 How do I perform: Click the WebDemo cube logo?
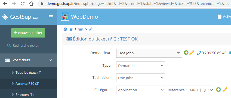[65, 17]
